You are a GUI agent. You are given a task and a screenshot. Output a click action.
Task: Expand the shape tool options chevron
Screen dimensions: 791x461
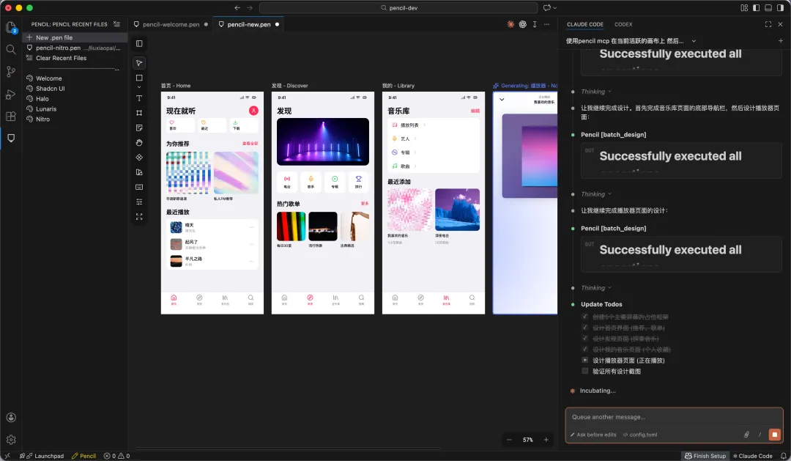click(x=139, y=86)
